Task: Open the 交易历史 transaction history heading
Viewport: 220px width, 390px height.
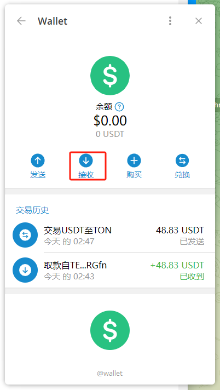Action: click(32, 210)
